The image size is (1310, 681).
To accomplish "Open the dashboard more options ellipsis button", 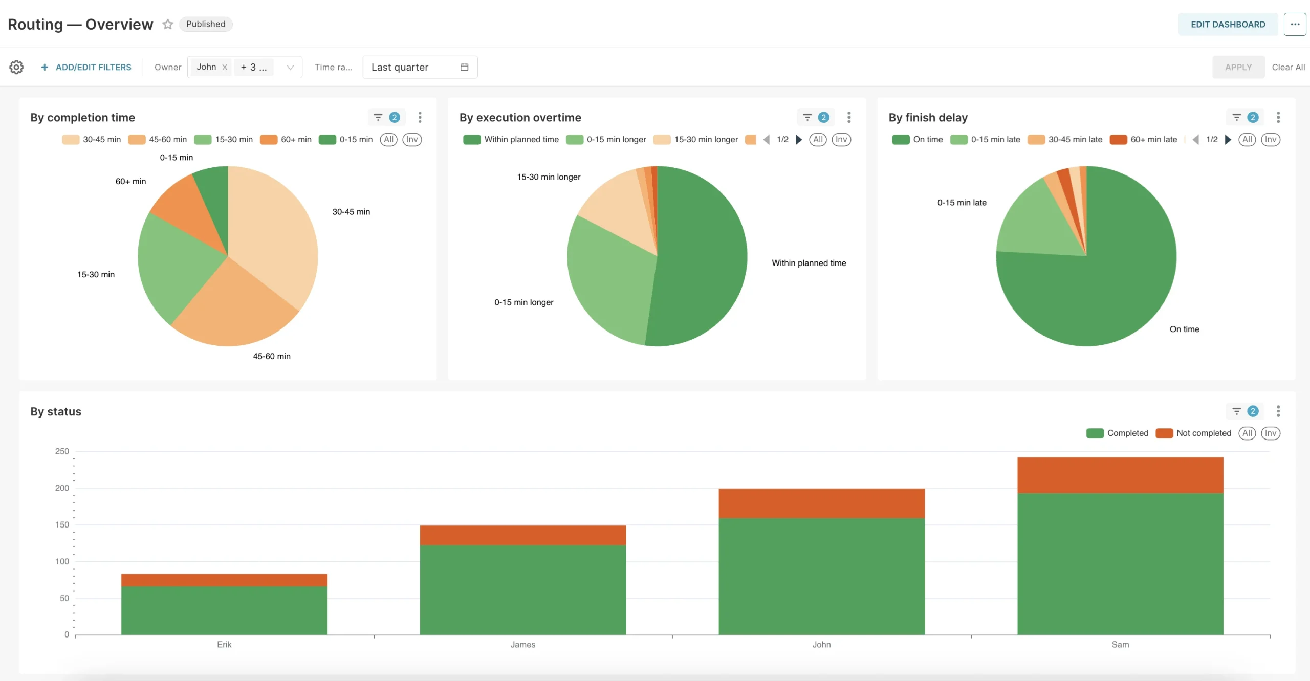I will tap(1295, 24).
